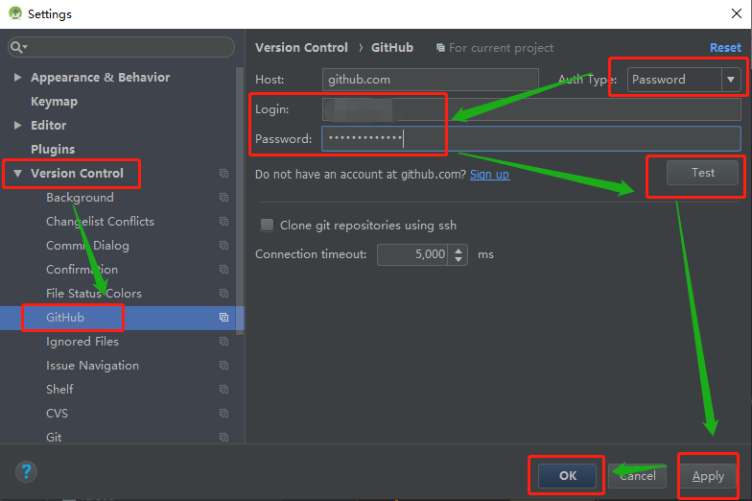Click the Reset link
Viewport: 752px width, 501px height.
[725, 48]
